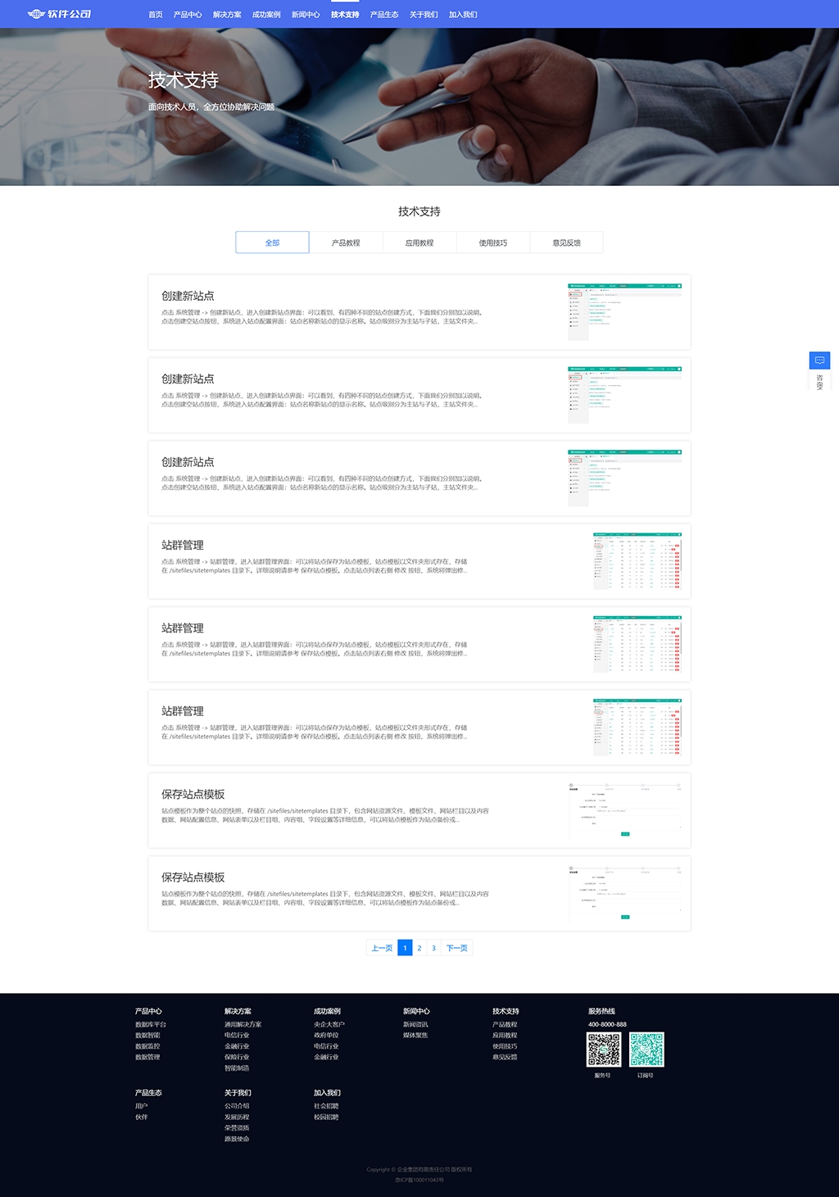The height and width of the screenshot is (1197, 839).
Task: Switch to the 应用教程 filter tab
Action: [x=419, y=243]
